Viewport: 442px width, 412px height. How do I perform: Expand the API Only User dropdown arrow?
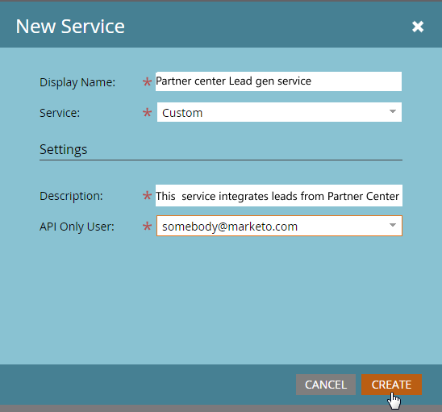[392, 225]
